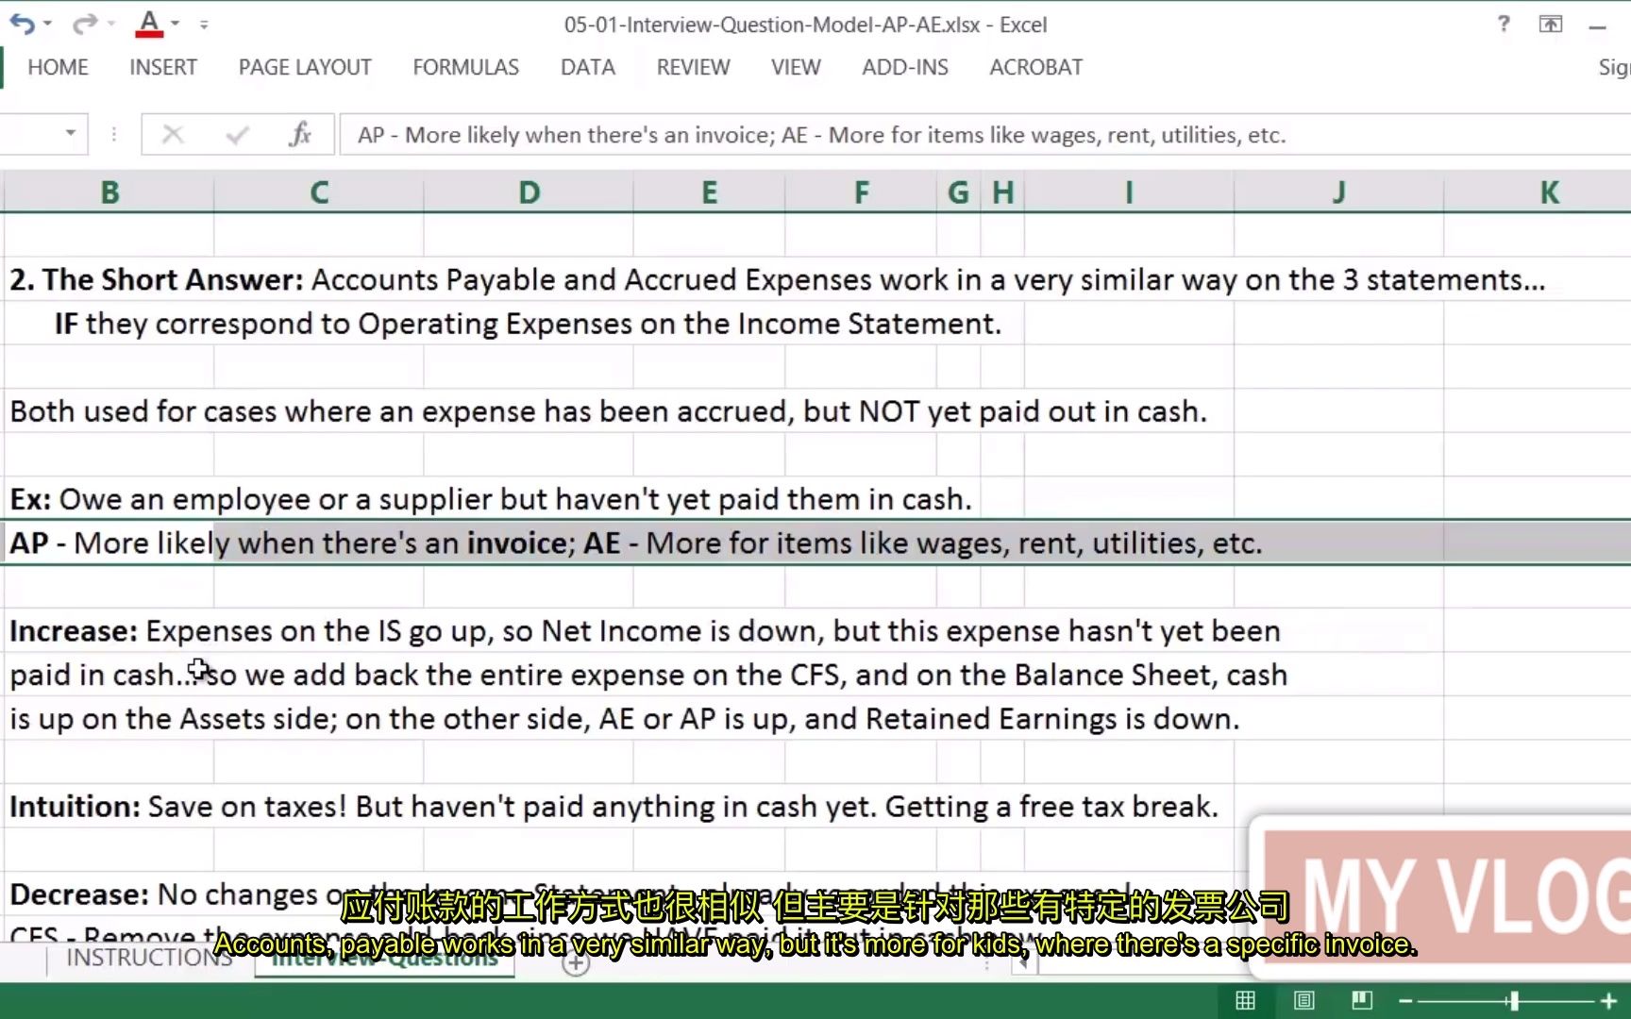Select column G header
Screen dimensions: 1631x1019
[958, 192]
